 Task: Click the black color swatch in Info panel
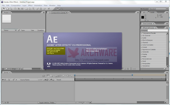tap(143, 17)
